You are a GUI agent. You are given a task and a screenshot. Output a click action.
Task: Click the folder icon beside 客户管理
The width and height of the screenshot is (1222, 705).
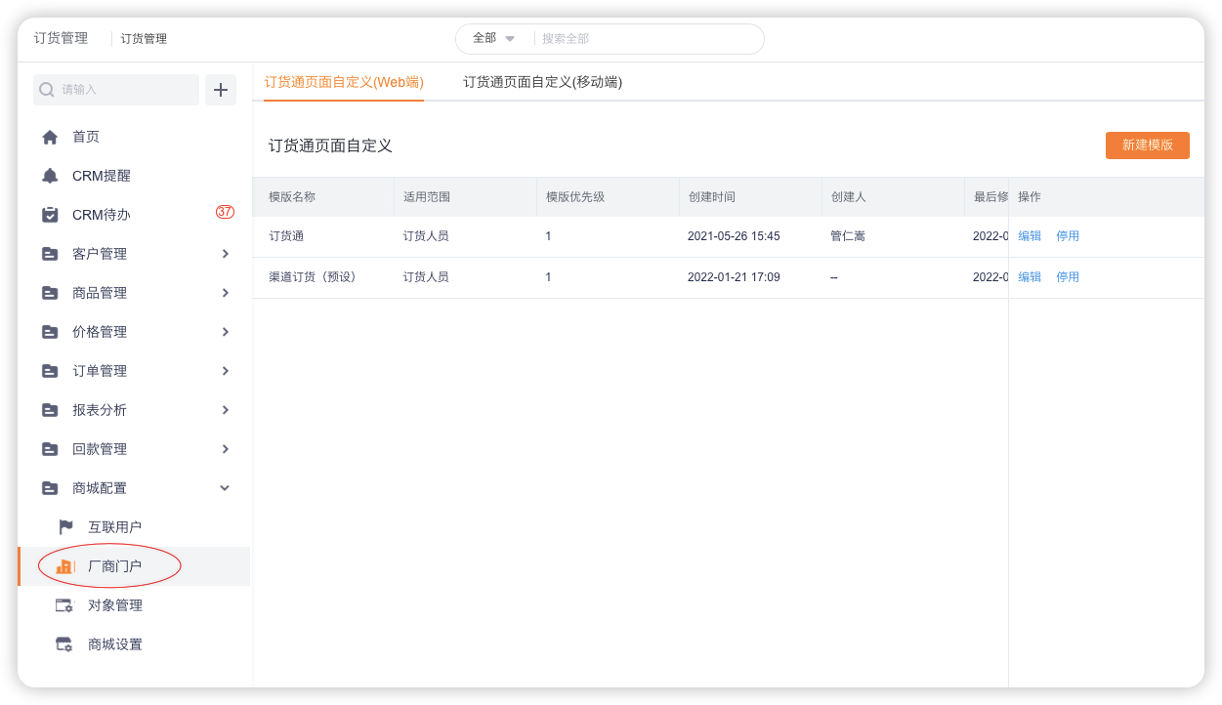50,254
